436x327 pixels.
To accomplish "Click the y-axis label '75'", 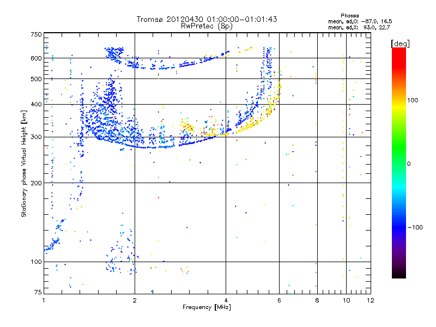I will [x=38, y=292].
